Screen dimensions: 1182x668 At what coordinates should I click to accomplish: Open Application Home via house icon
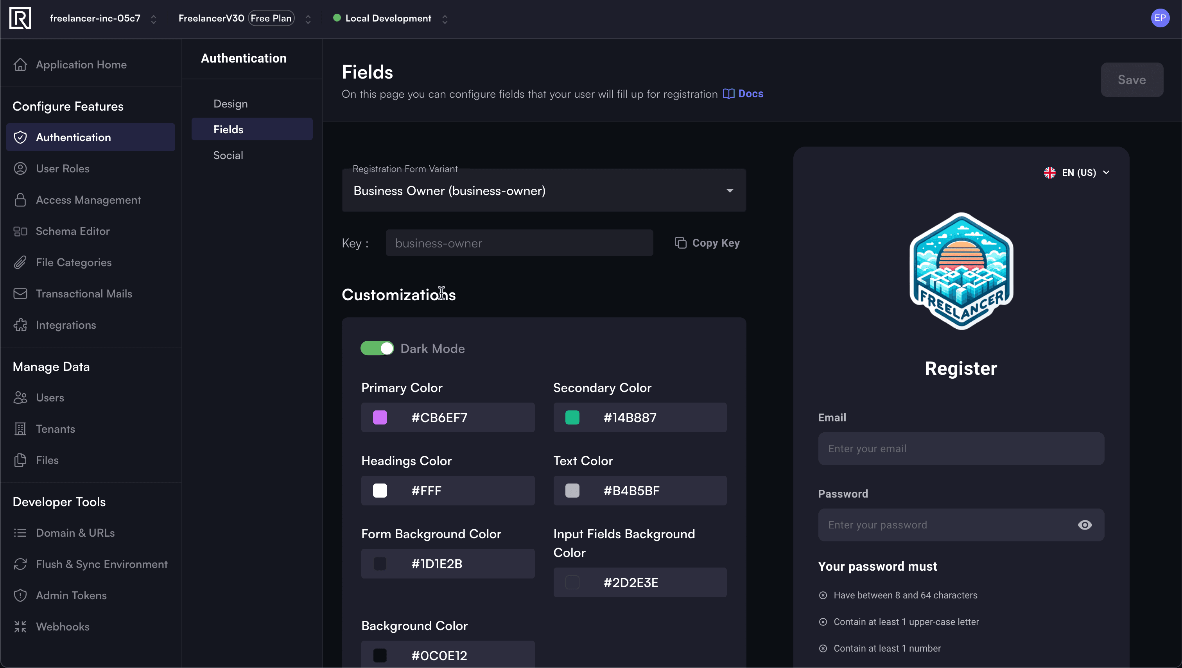[20, 65]
